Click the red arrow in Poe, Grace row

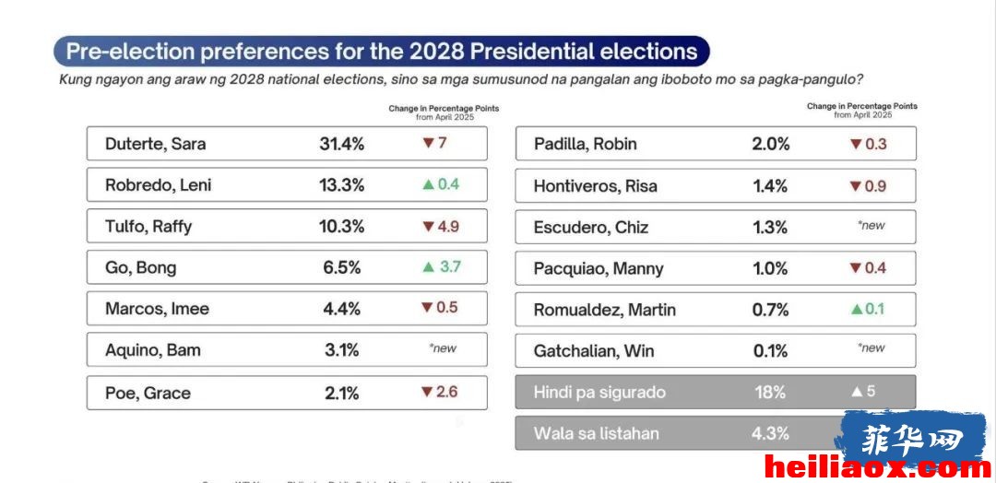coord(427,393)
